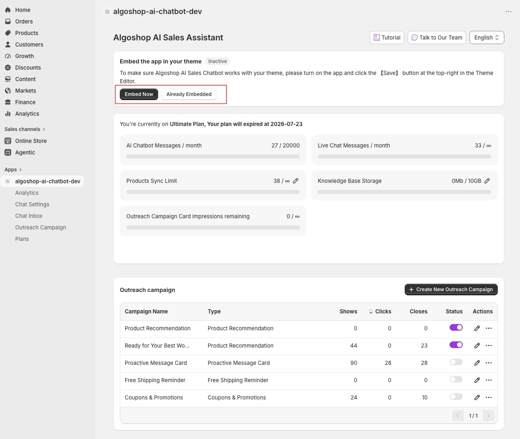520x439 pixels.
Task: Click Talk to Our Team button
Action: pos(437,37)
